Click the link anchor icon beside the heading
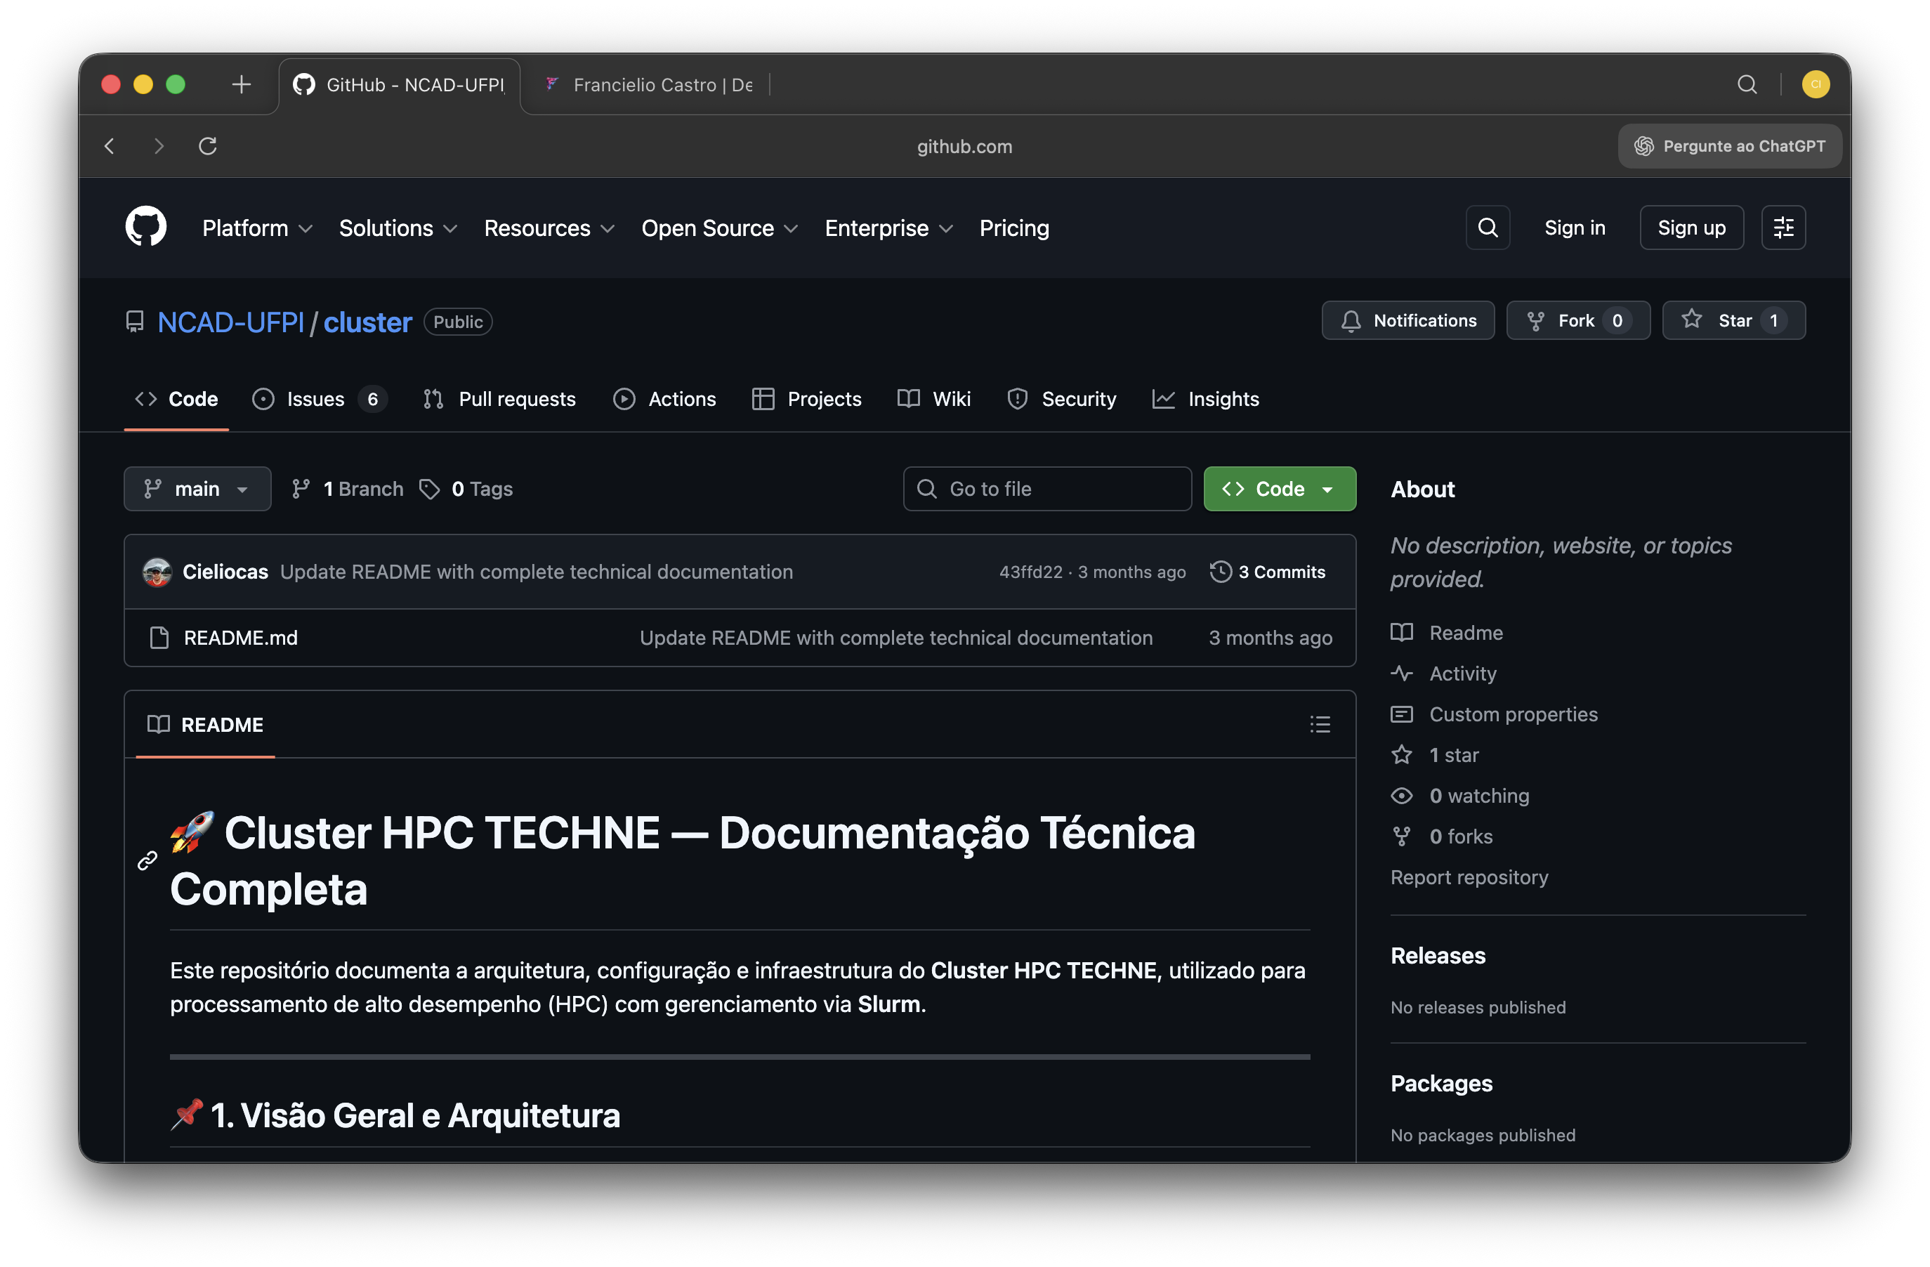 coord(147,860)
